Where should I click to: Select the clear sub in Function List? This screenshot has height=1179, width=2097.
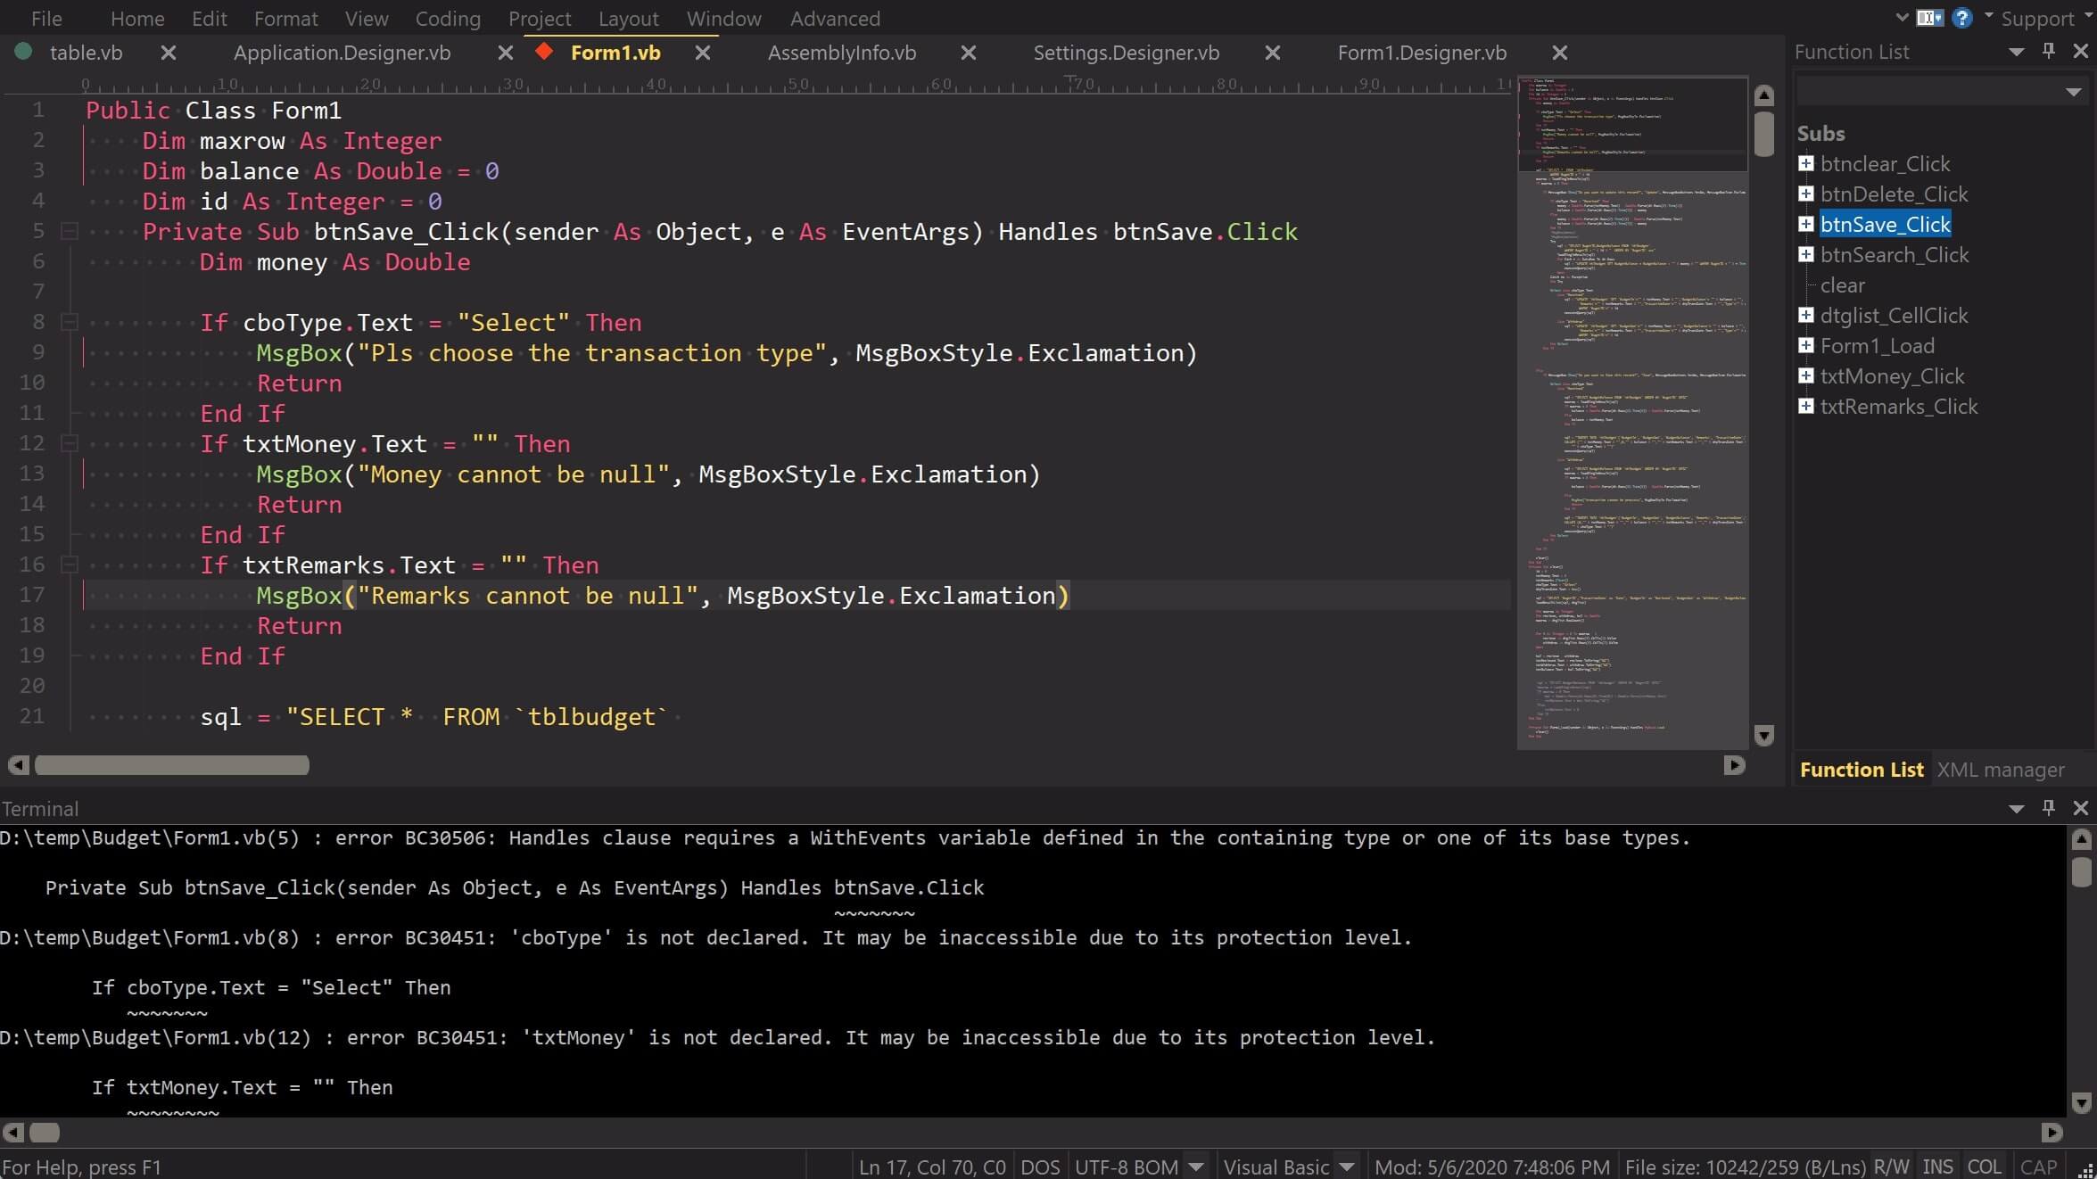click(x=1843, y=285)
